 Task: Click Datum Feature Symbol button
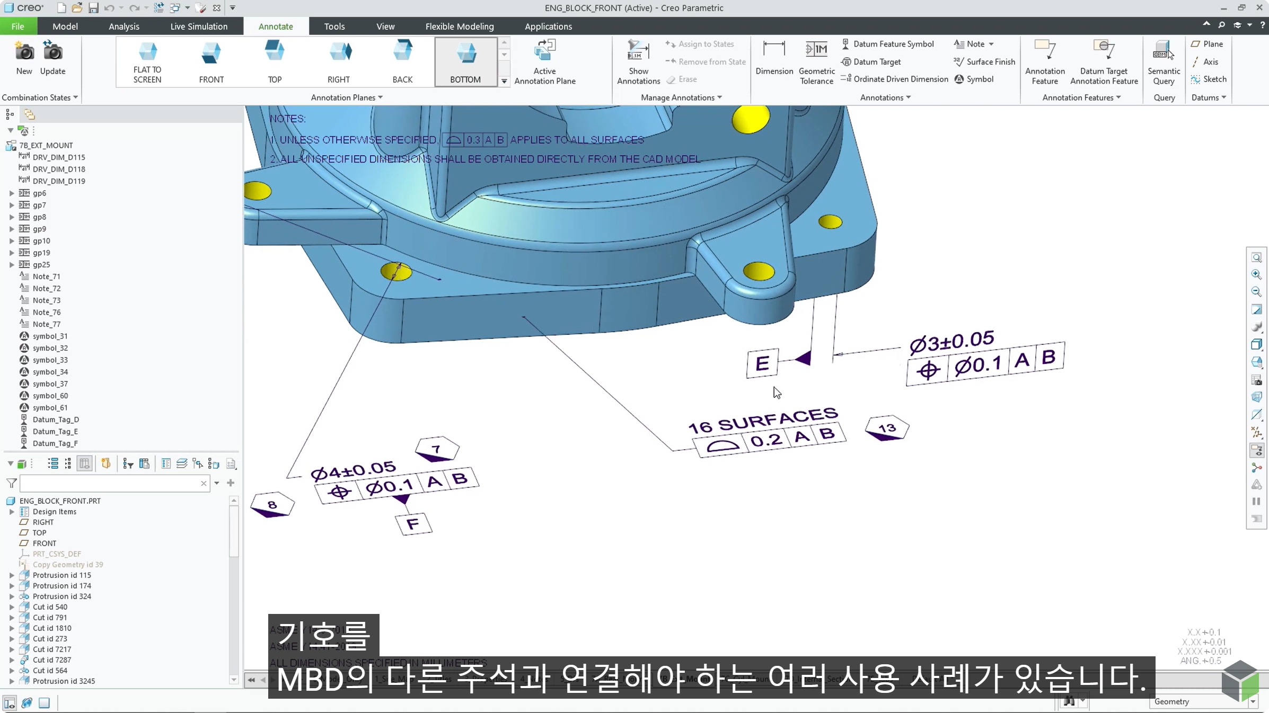point(888,44)
